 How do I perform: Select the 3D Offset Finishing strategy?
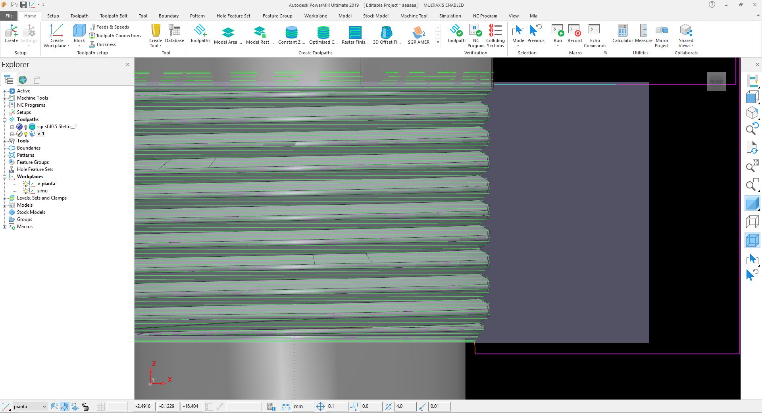coord(386,34)
